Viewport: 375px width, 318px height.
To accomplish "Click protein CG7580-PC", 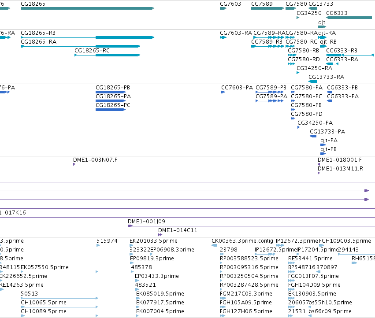I will 293,101.
